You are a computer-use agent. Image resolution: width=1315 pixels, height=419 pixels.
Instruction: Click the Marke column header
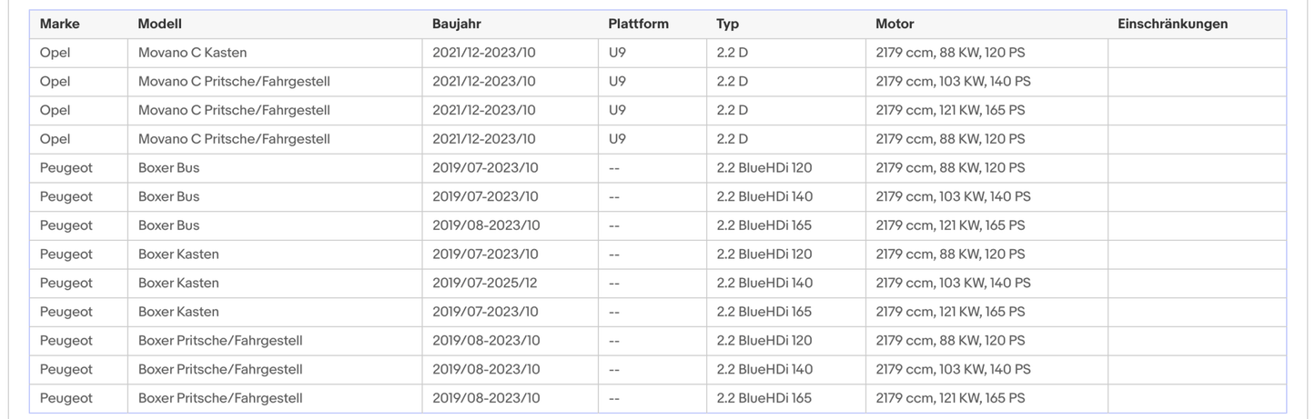coord(59,25)
